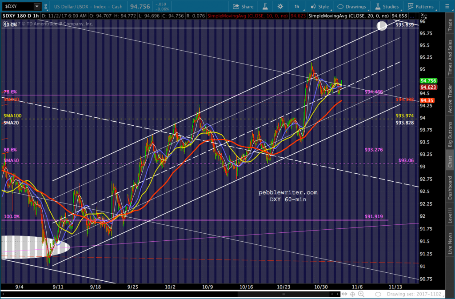The image size is (455, 299).
Task: Open the Times And Sales side tab
Action: point(450,57)
